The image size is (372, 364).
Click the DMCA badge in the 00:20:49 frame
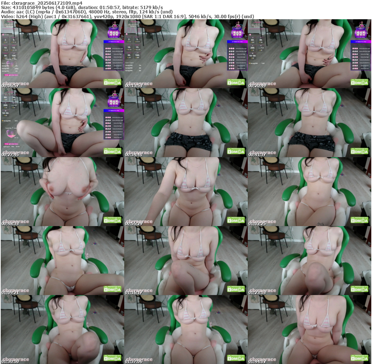point(360,82)
